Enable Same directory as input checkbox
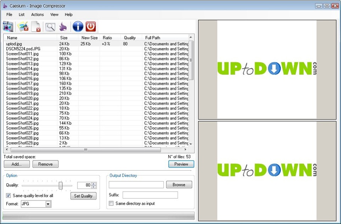The height and width of the screenshot is (224, 341). point(111,203)
